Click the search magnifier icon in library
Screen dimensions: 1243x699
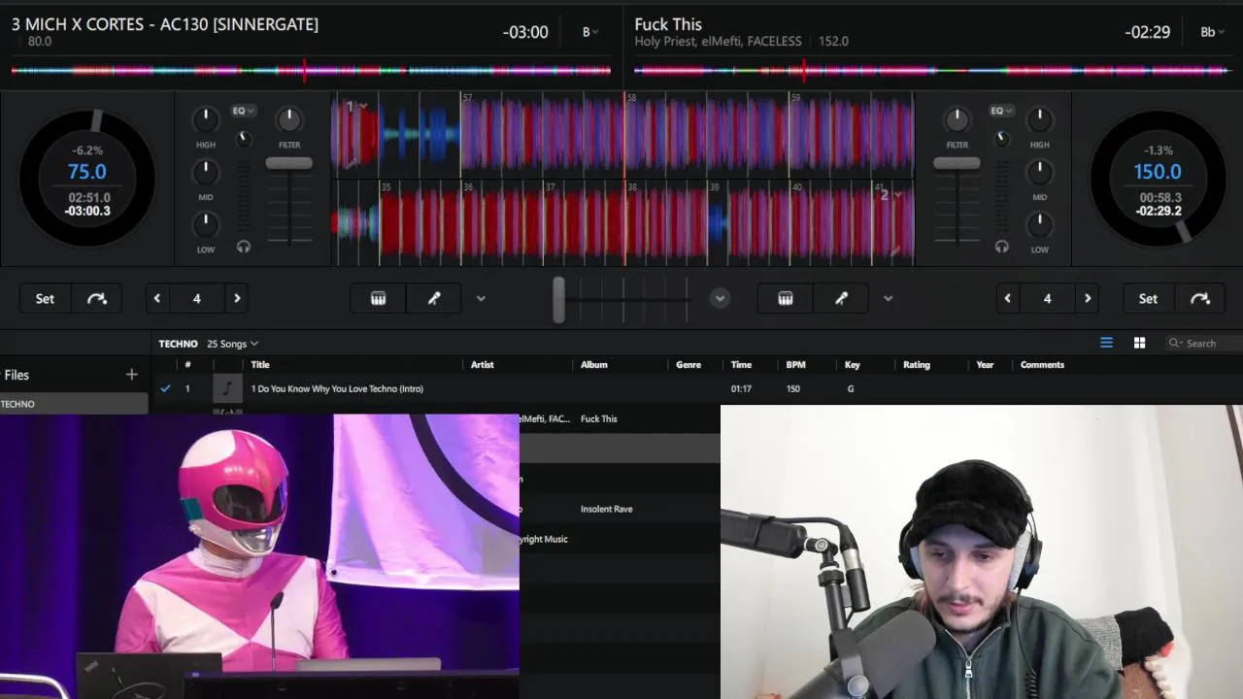[x=1175, y=343]
